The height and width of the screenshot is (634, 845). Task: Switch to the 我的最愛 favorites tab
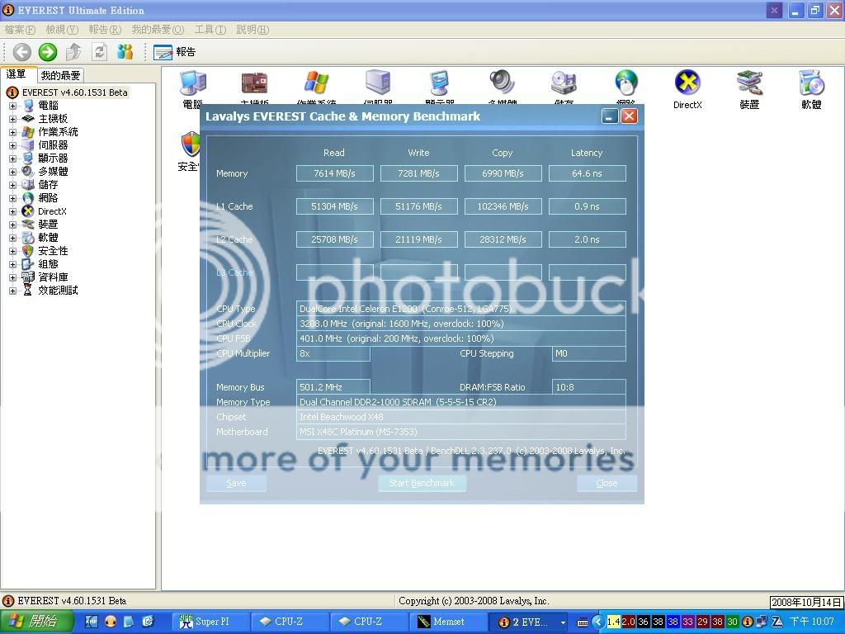60,75
